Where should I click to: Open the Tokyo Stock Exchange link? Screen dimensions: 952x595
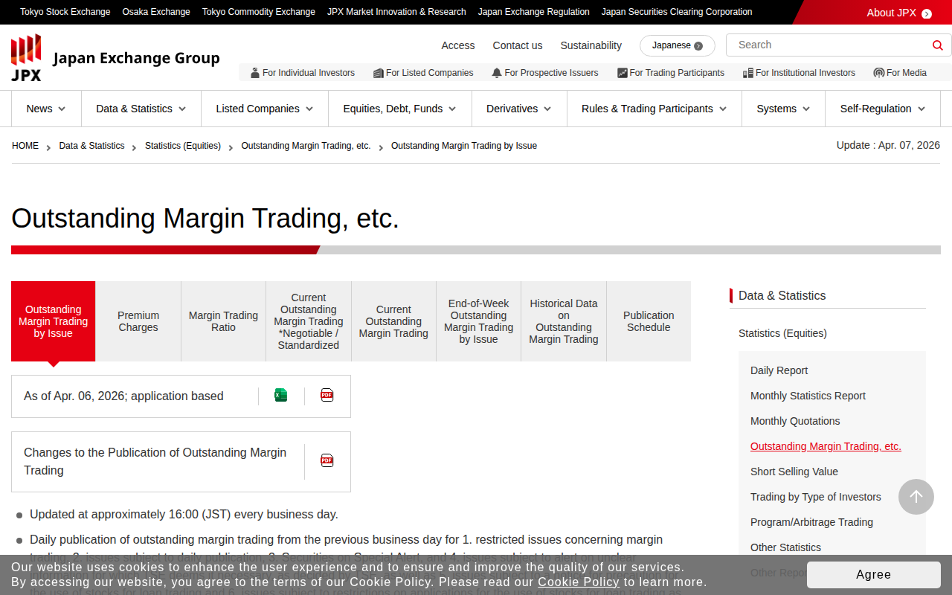pyautogui.click(x=65, y=12)
